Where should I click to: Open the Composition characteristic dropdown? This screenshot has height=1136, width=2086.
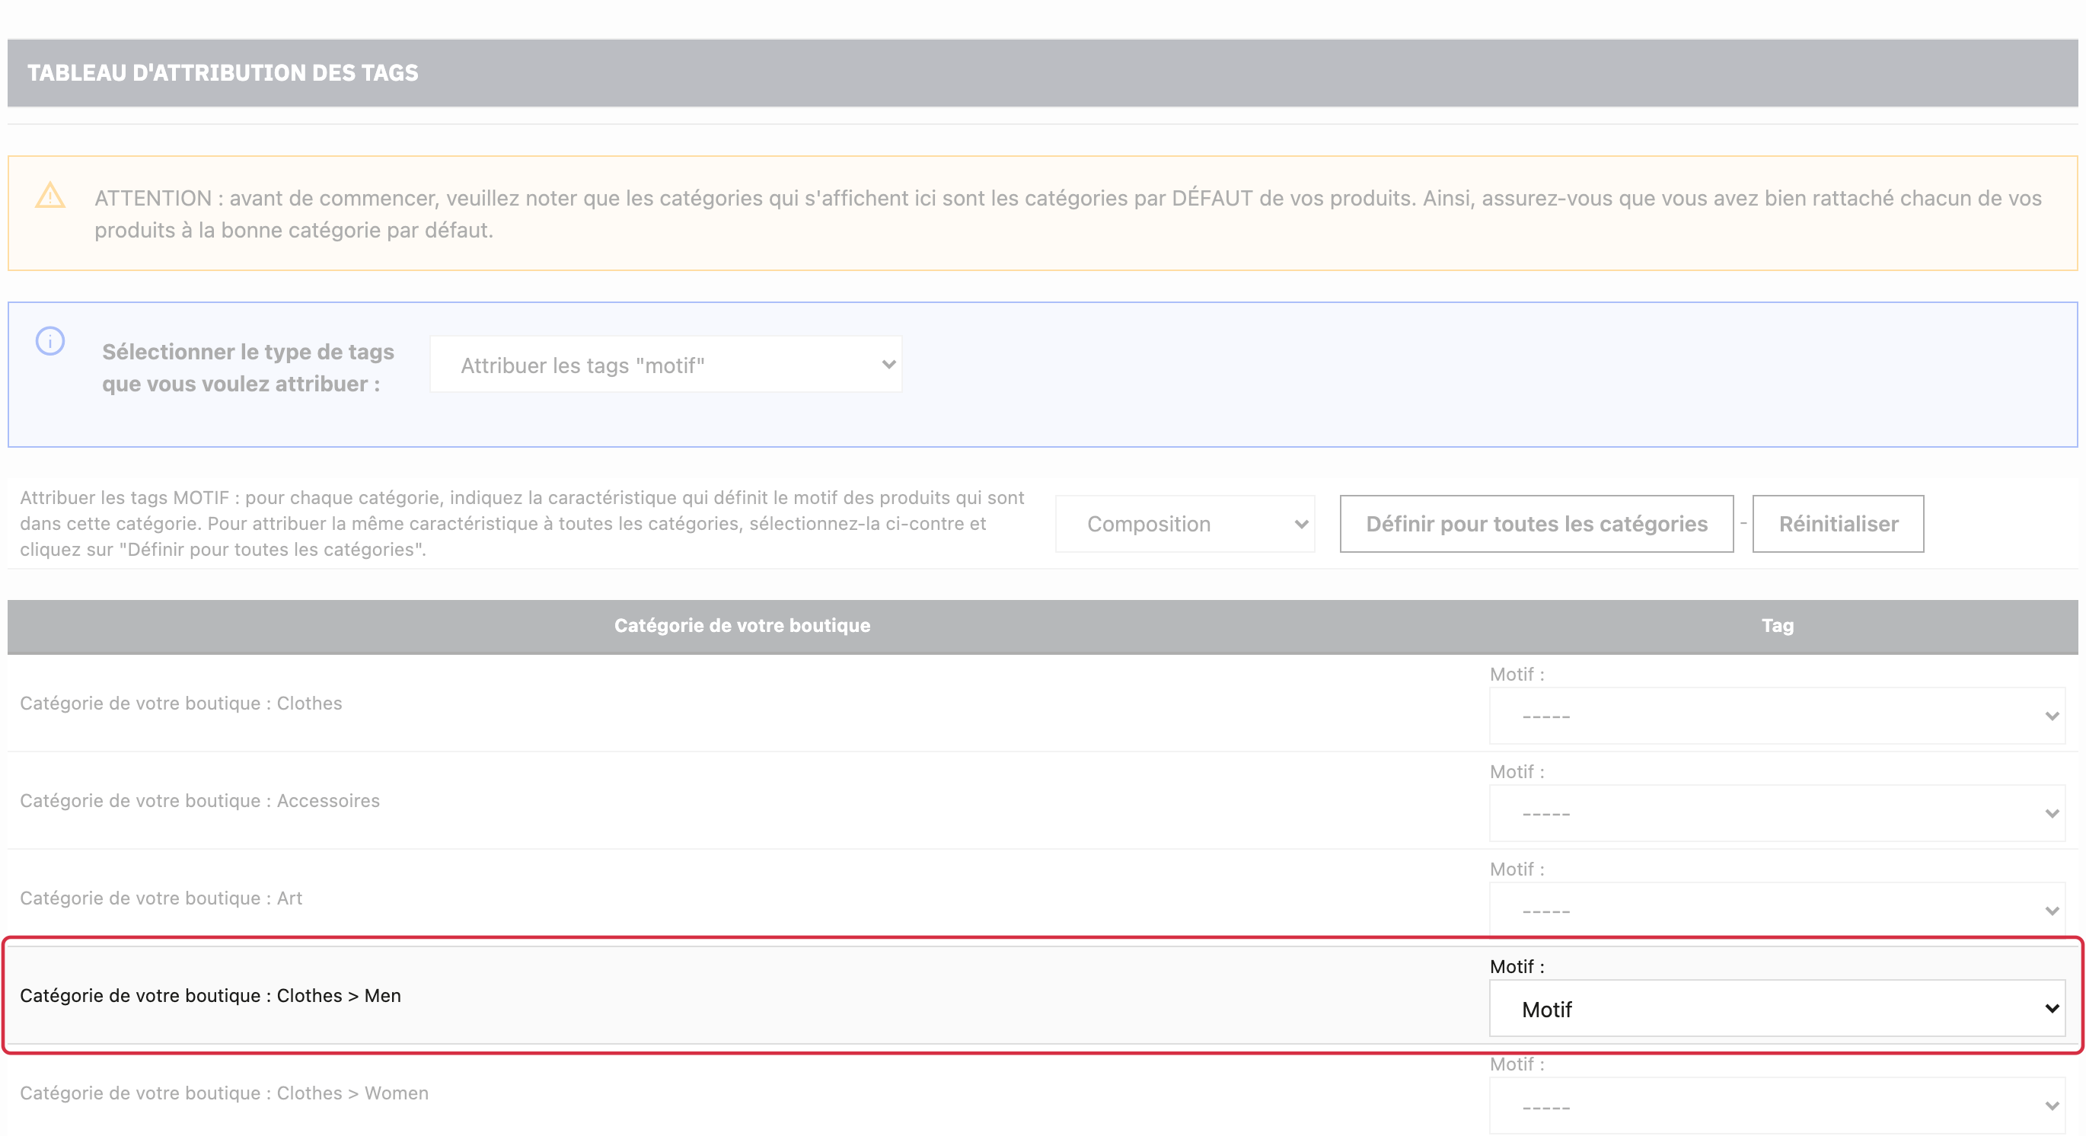(x=1185, y=524)
